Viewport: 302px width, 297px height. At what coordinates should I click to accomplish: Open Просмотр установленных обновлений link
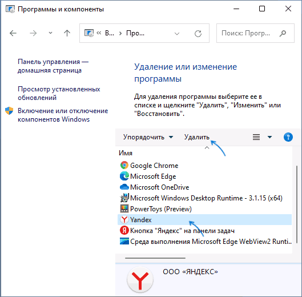[x=59, y=93]
